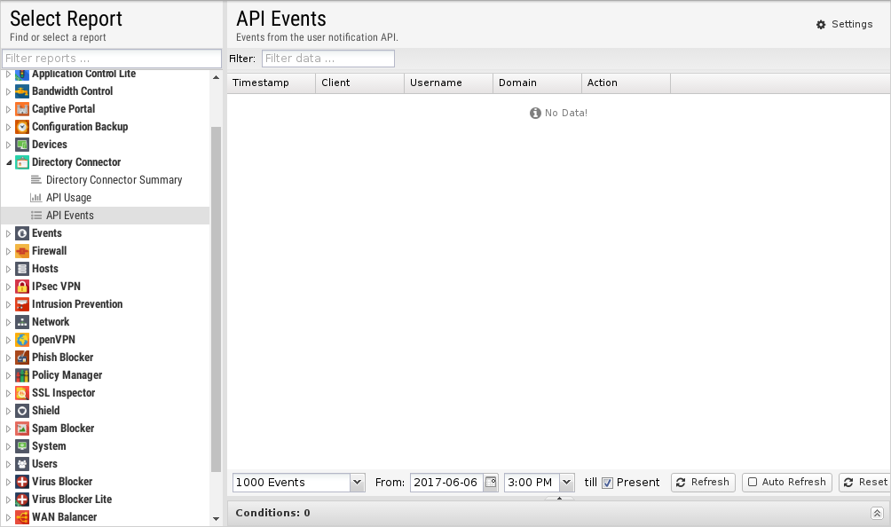Click the Firewall category icon
This screenshot has height=527, width=891.
[21, 251]
